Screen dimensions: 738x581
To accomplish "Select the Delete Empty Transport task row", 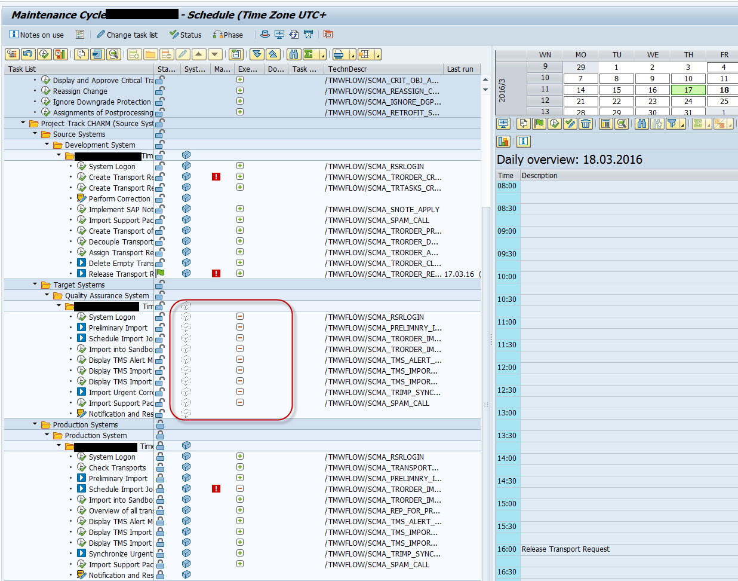I will pos(121,263).
